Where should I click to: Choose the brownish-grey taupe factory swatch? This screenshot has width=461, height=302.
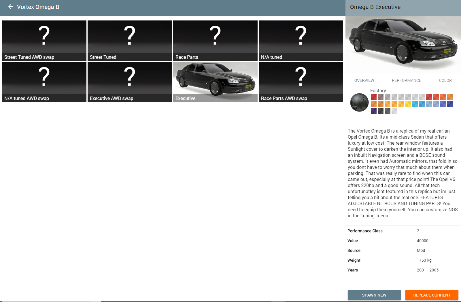[x=381, y=97]
